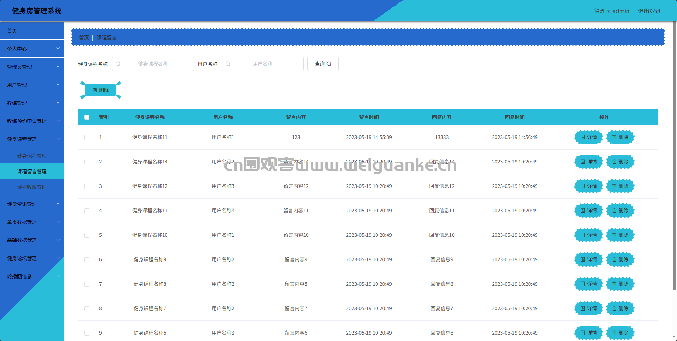Open 详情 for row 1 (健身课程名称11, 123)
The image size is (677, 341).
point(588,137)
